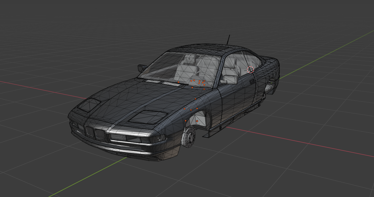Click the red-white 3D cursor circle
The width and height of the screenshot is (374, 197).
click(x=250, y=70)
